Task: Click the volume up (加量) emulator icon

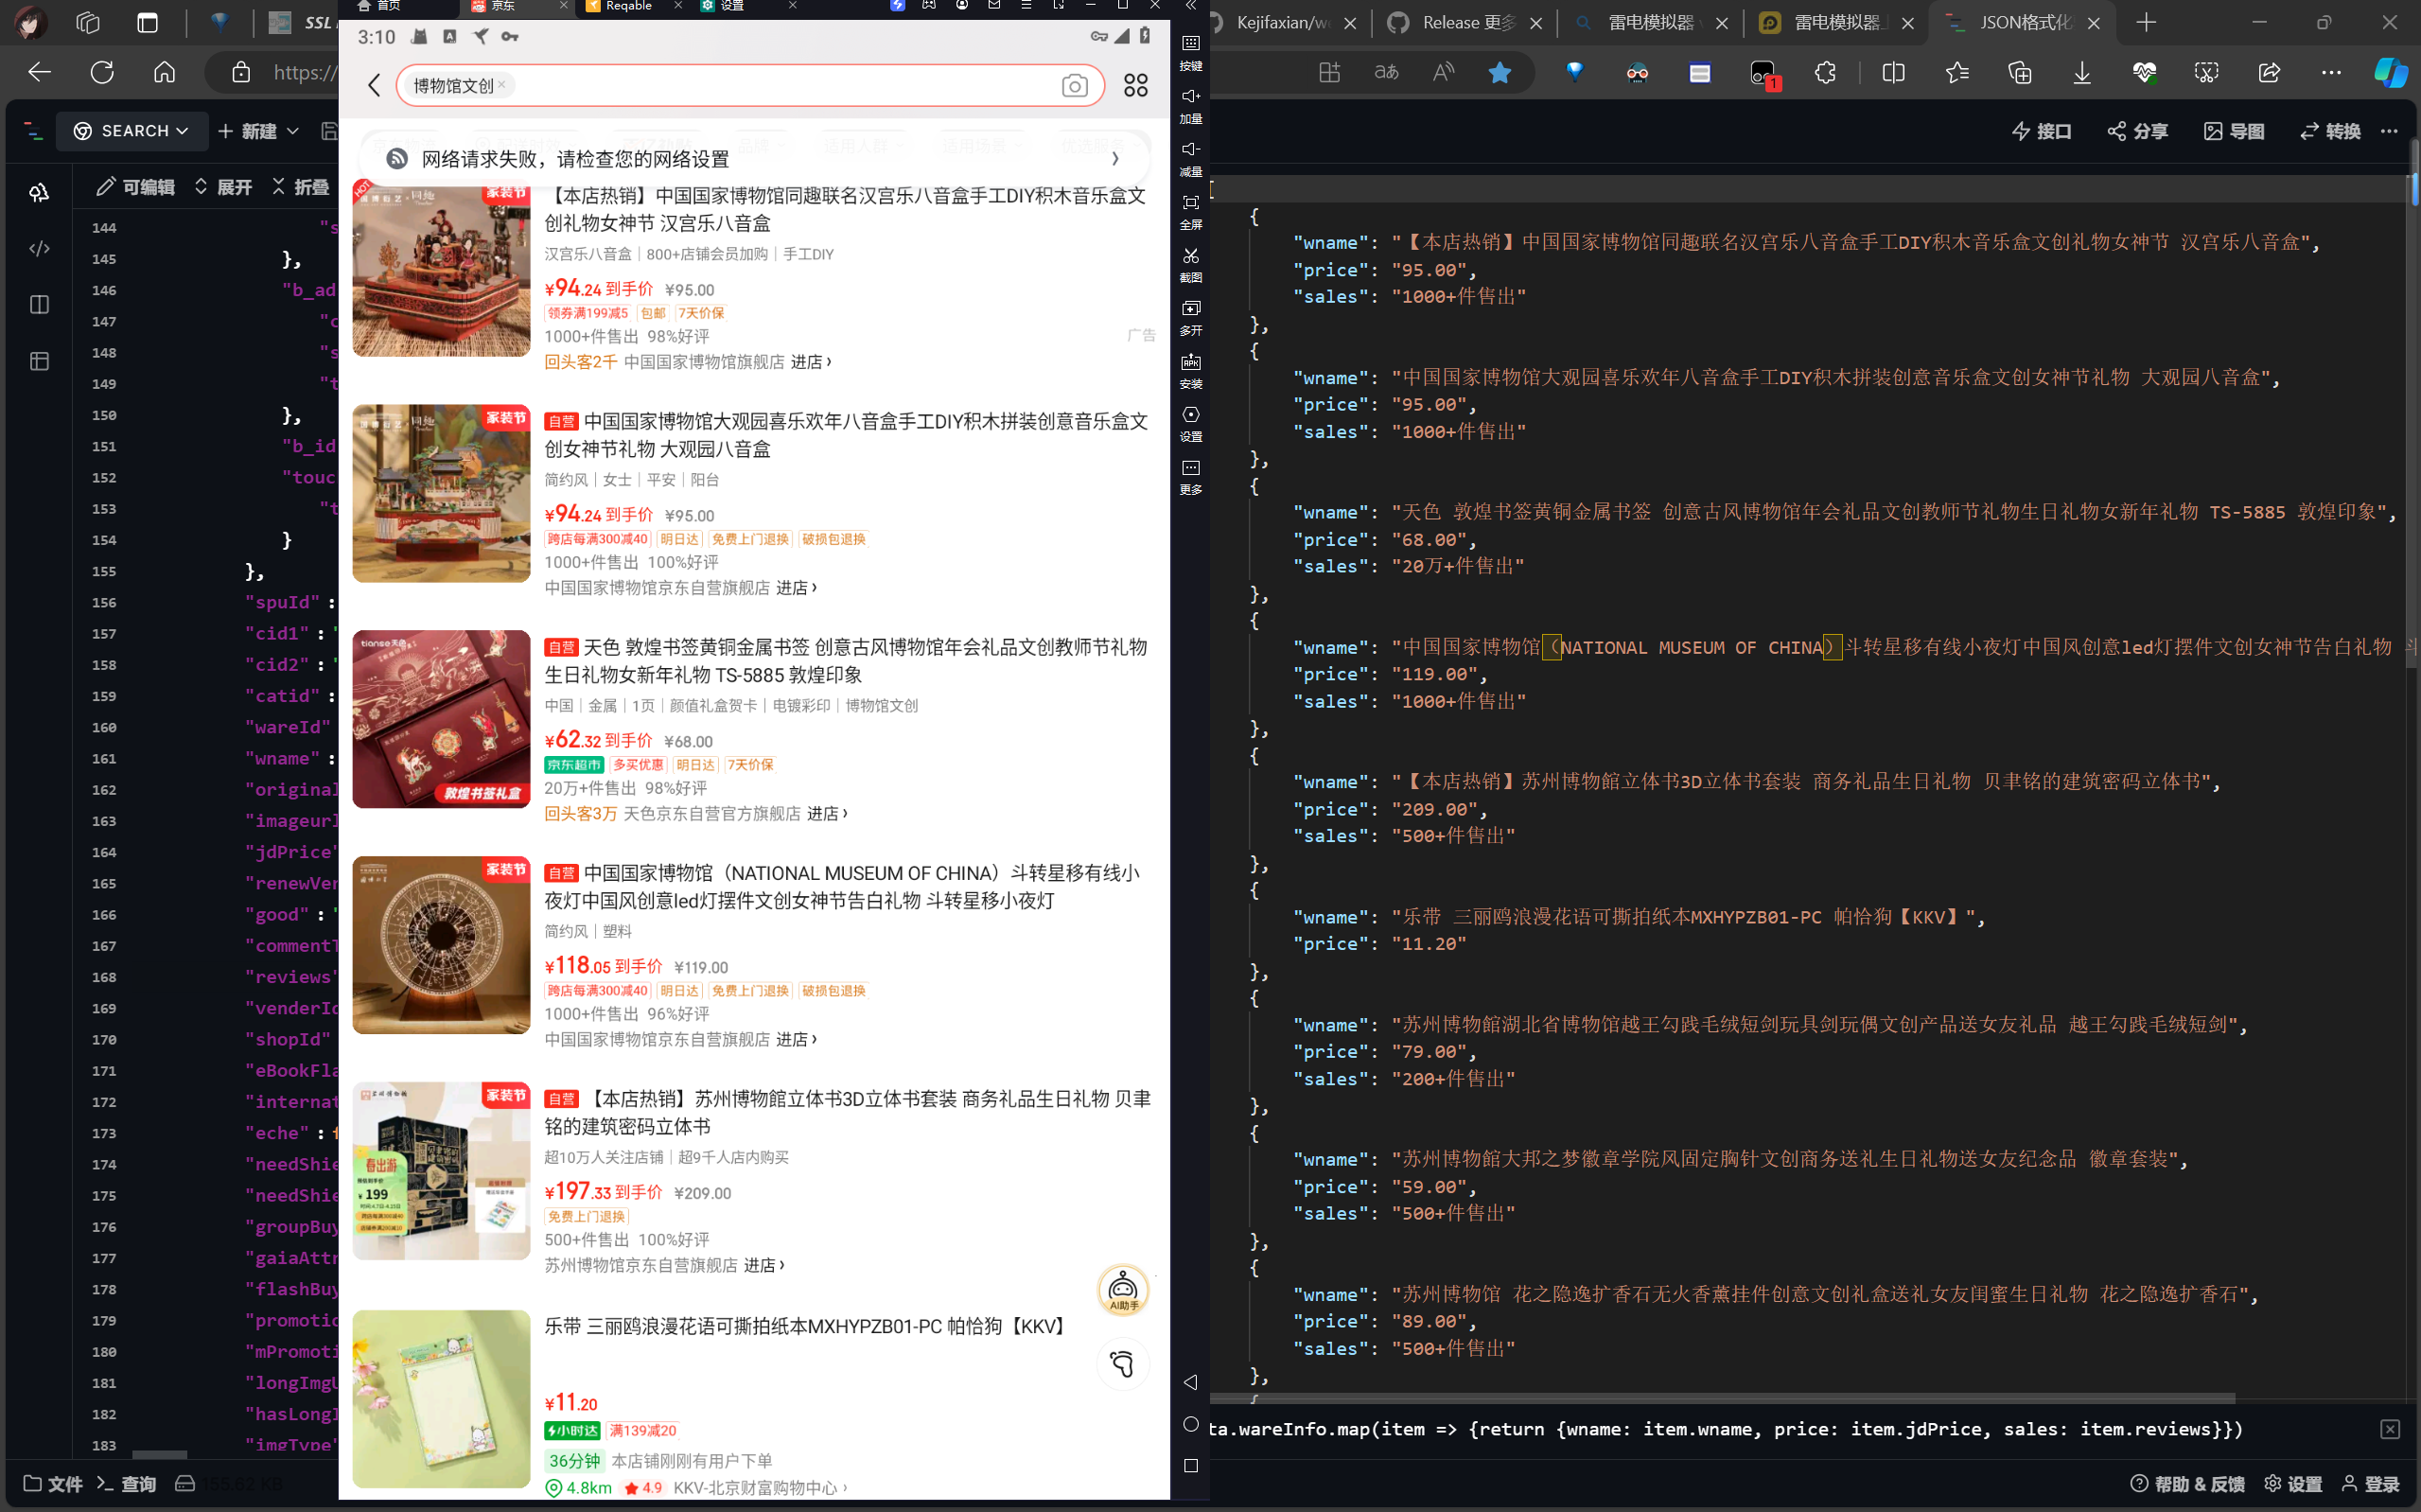Action: pos(1190,105)
